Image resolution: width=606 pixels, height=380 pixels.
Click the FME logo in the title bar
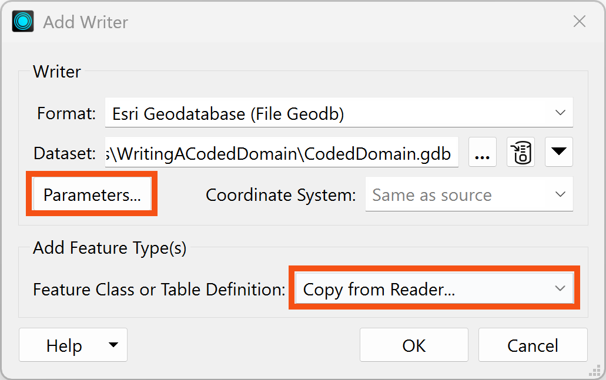tap(22, 21)
